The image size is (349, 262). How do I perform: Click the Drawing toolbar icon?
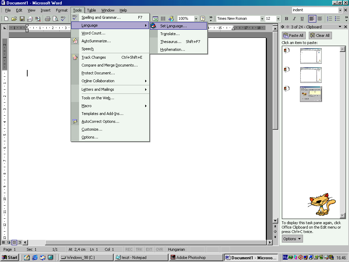pyautogui.click(x=171, y=19)
